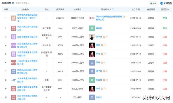Screen dimensions: 173x103
Task: Click badge 19 in 湖南大安映画 row
Action: [104, 88]
